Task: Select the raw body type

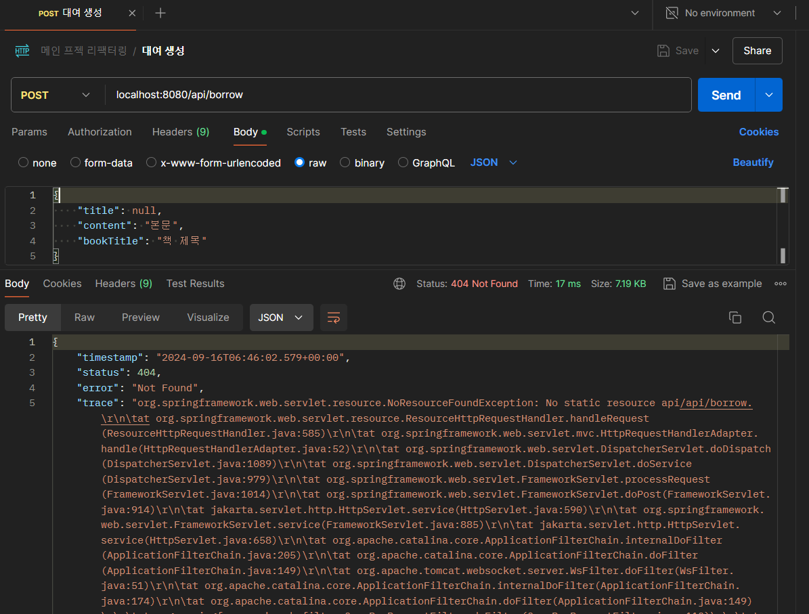Action: (x=299, y=162)
